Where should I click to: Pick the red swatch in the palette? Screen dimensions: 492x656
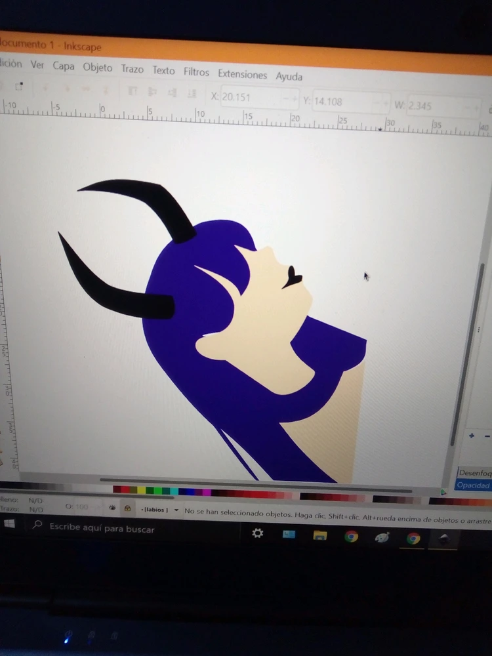click(x=125, y=489)
